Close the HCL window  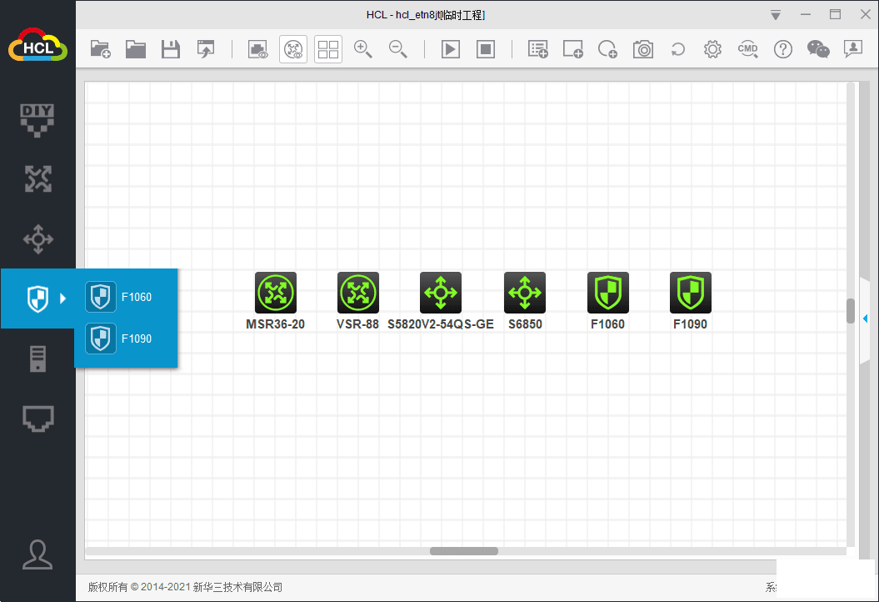tap(866, 14)
